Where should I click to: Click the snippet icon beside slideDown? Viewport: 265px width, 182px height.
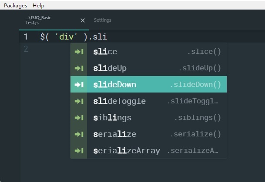click(x=79, y=85)
